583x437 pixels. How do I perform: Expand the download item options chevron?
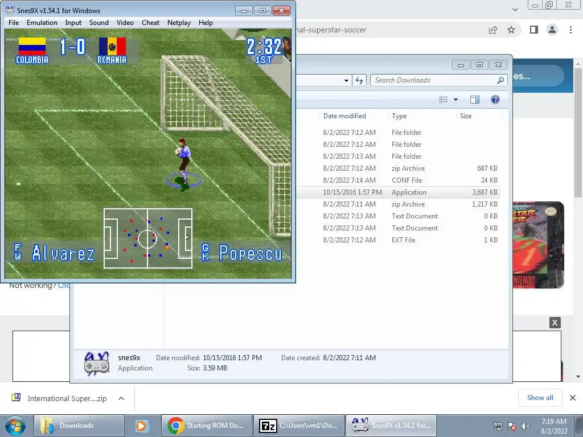[121, 398]
